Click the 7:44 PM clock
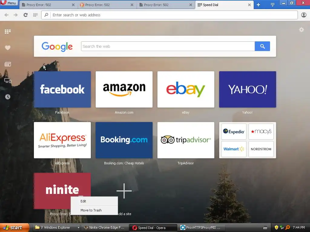The width and height of the screenshot is (310, 232). tap(299, 228)
